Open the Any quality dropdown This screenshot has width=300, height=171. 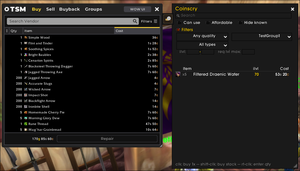202,37
